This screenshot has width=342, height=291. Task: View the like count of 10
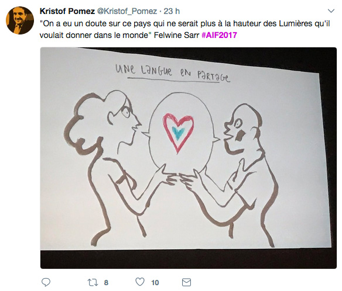point(155,282)
